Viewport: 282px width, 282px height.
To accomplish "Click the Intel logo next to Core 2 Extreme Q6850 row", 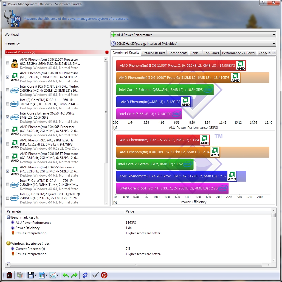I will tap(15, 117).
